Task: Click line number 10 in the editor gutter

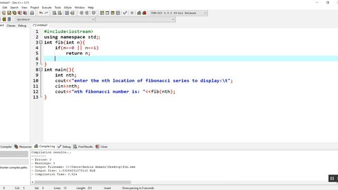Action: (x=35, y=81)
